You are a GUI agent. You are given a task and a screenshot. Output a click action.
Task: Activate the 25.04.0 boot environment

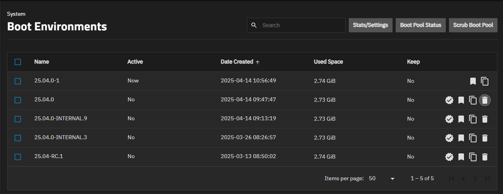click(x=449, y=100)
